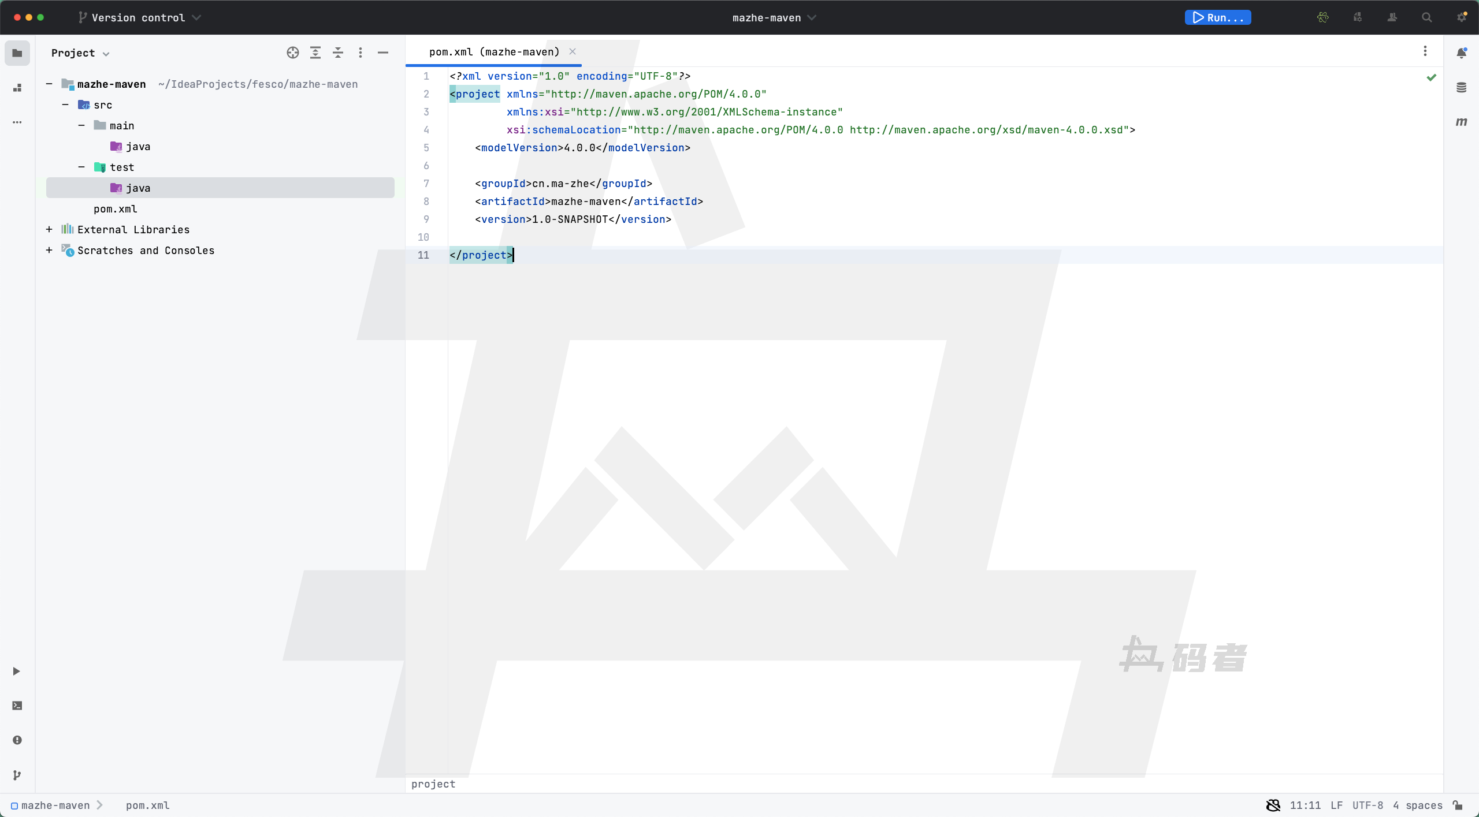Open the Notifications bell icon
1479x817 pixels.
tap(1461, 53)
